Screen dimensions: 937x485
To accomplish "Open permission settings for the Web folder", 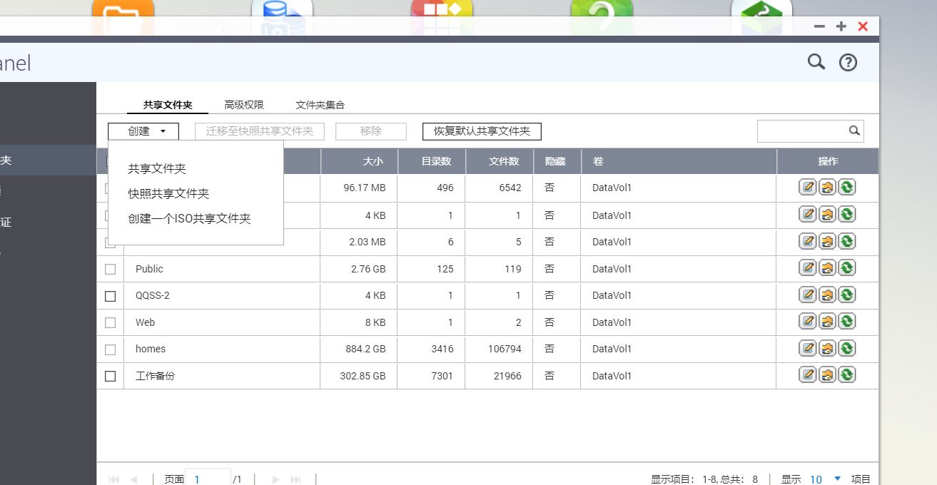I will click(828, 321).
